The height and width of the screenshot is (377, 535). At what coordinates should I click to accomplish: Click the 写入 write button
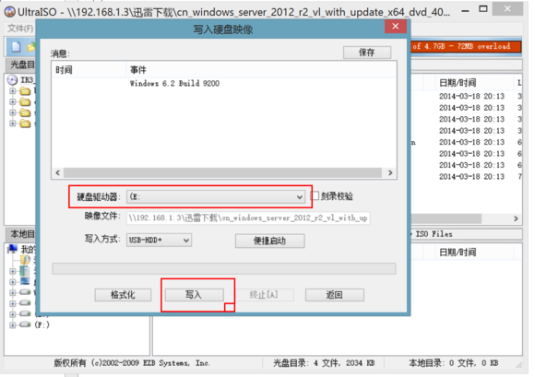coord(195,295)
